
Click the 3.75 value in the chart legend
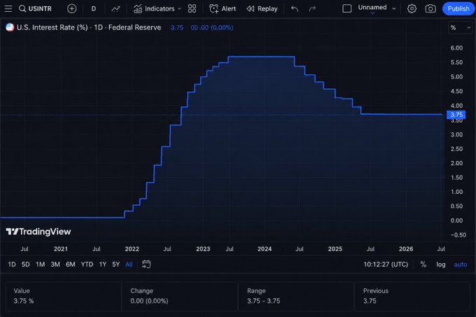[x=176, y=27]
